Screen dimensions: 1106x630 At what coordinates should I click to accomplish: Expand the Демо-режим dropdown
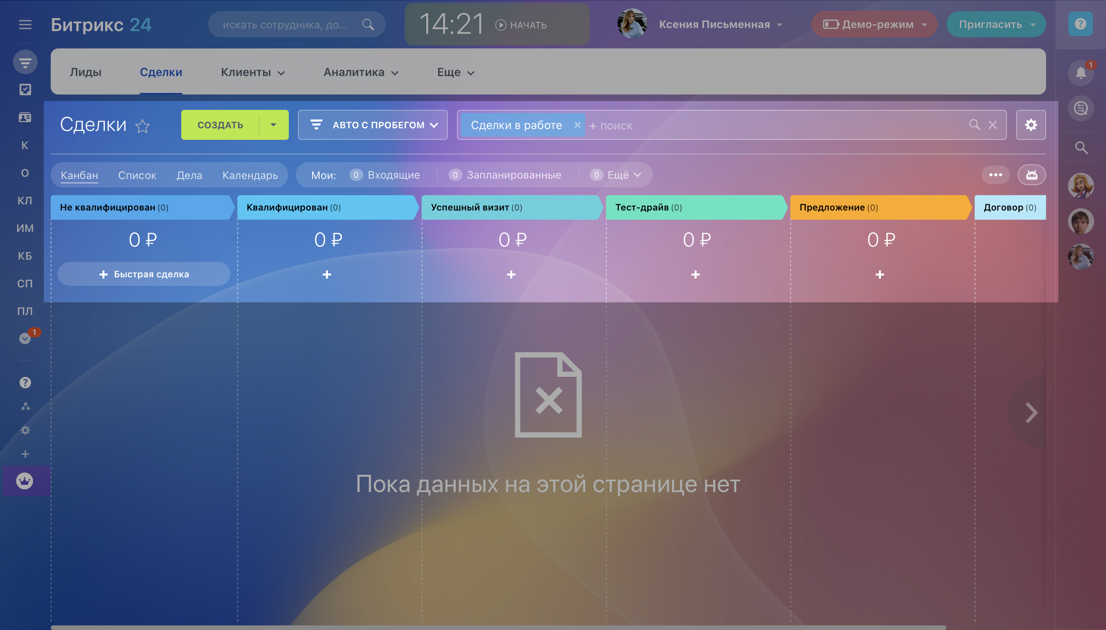coord(874,25)
